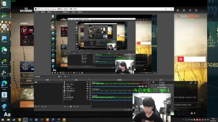Adjust the third mixer channel volume slider
Image resolution: width=218 pixels, height=122 pixels.
(x=112, y=100)
